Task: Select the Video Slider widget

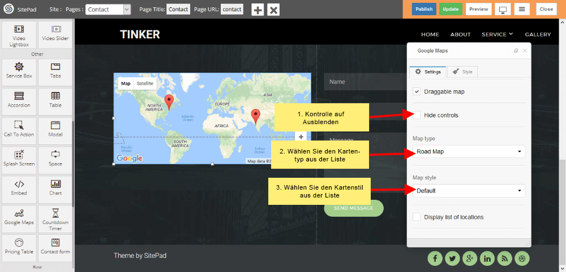Action: [55, 35]
